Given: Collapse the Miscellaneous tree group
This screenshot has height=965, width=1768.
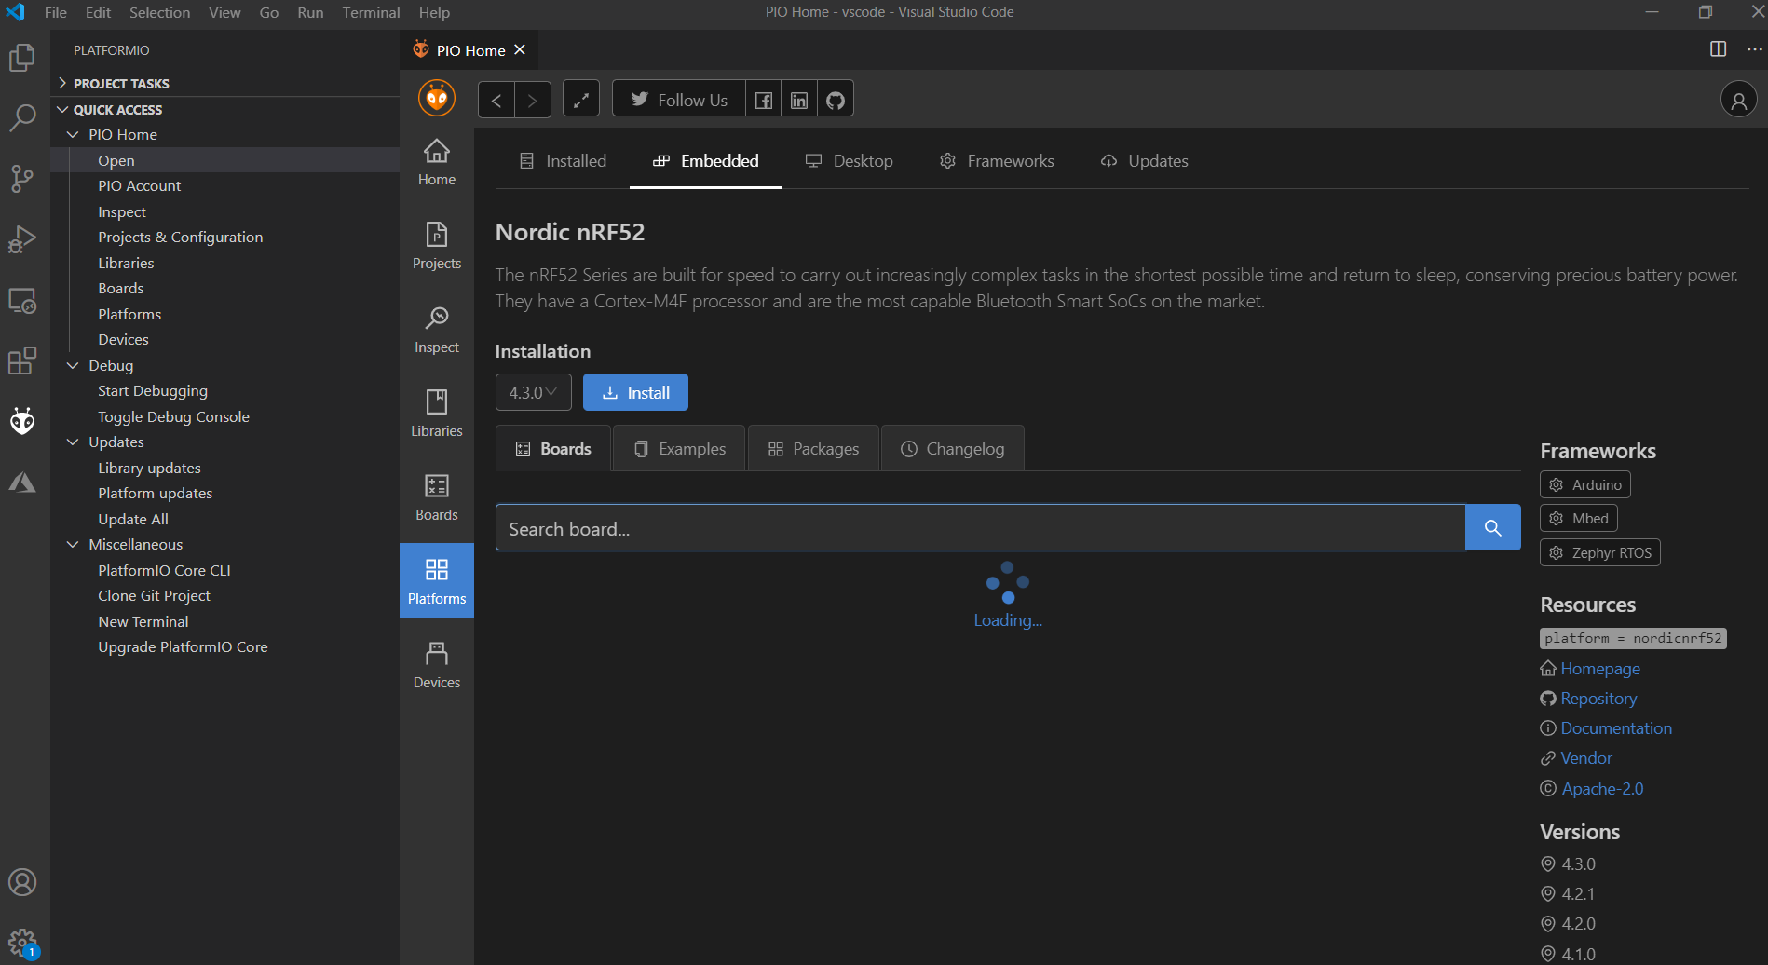Looking at the screenshot, I should (x=73, y=544).
